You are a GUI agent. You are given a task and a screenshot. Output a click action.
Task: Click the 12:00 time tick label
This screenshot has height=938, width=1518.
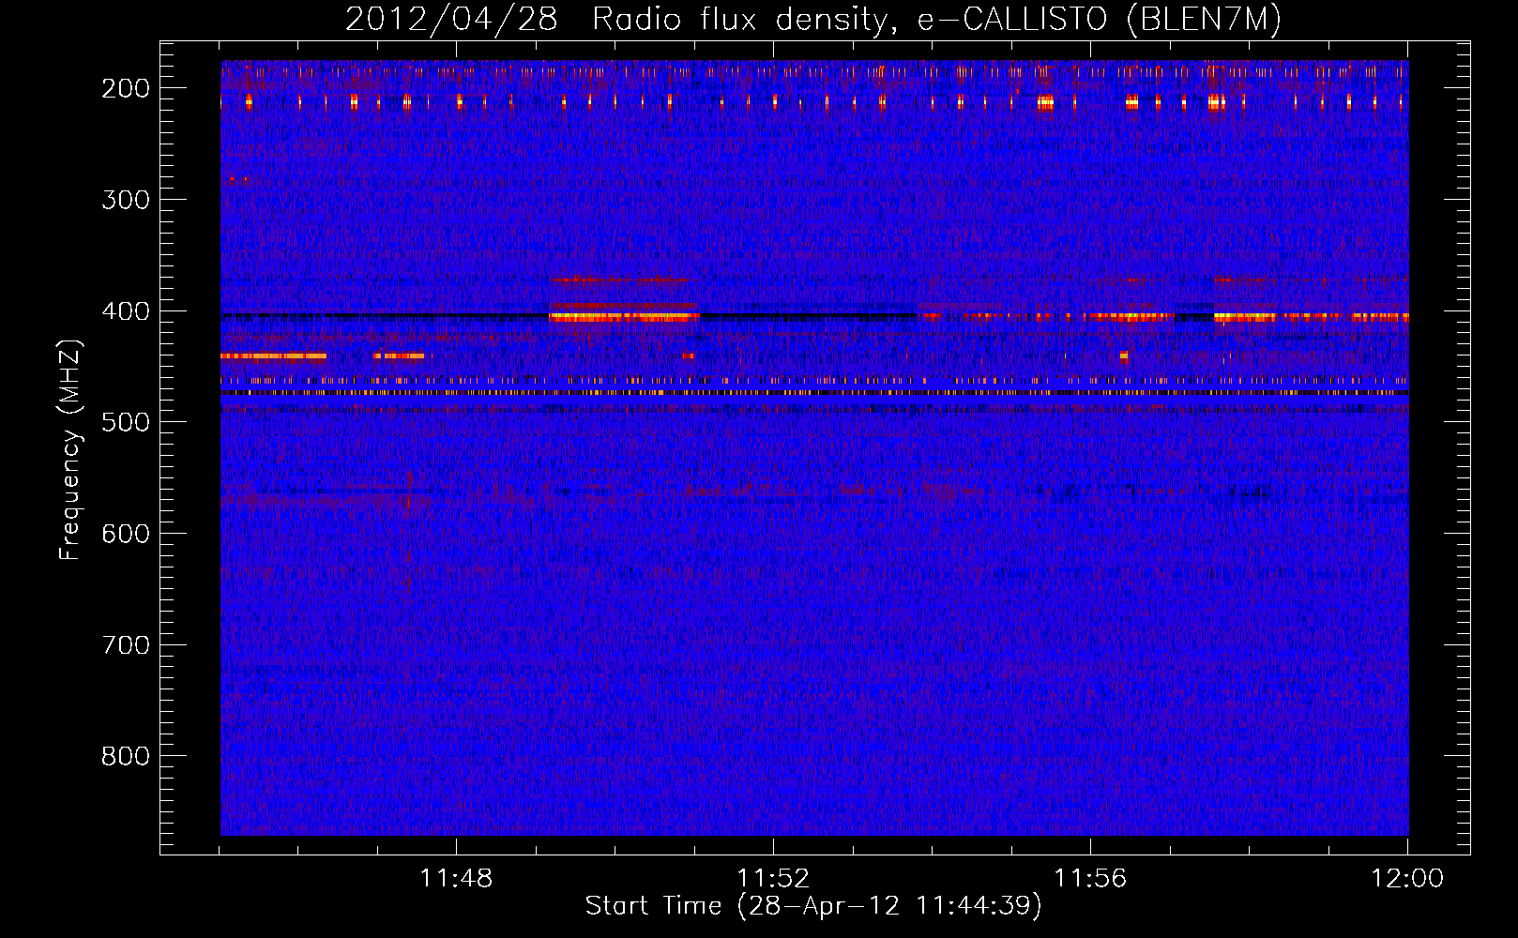click(1407, 879)
